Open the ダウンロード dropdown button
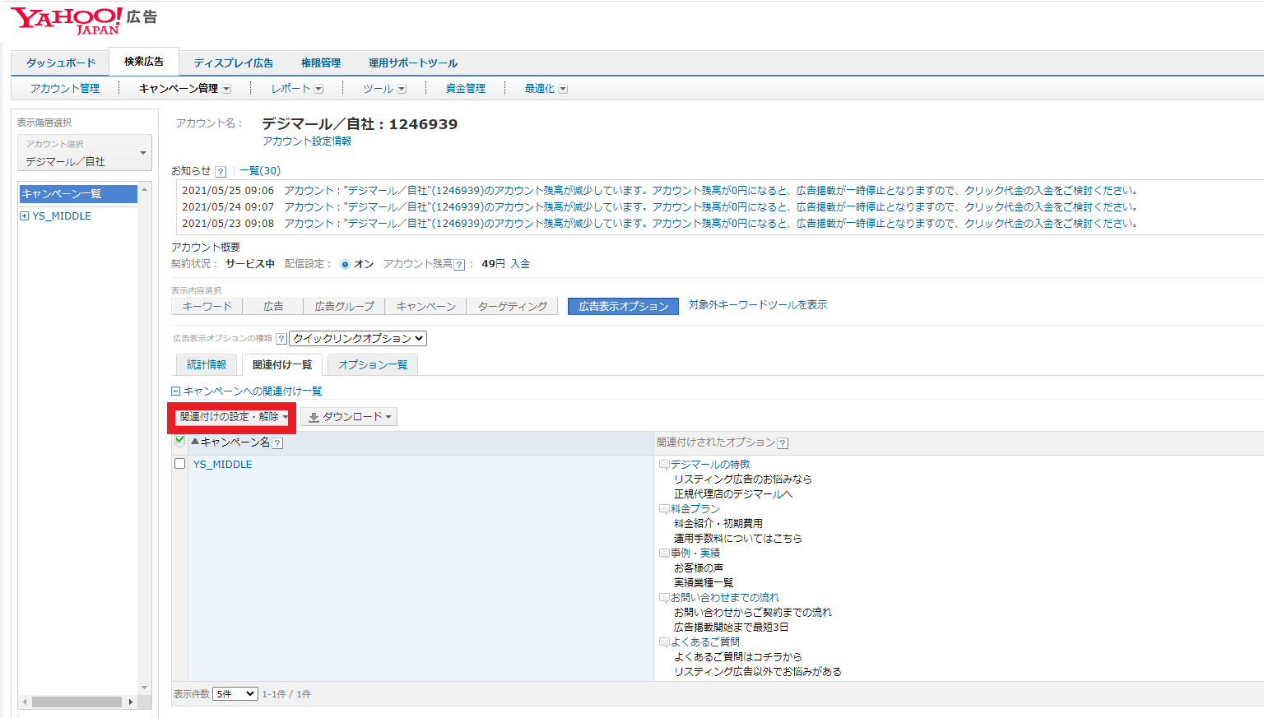This screenshot has height=718, width=1264. pos(349,417)
